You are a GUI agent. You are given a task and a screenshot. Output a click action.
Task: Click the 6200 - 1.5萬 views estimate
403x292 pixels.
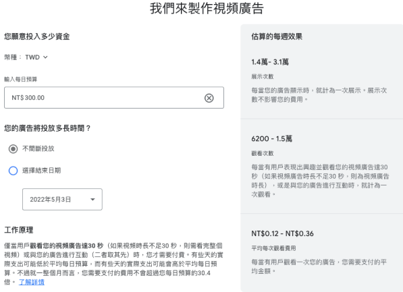tap(271, 139)
